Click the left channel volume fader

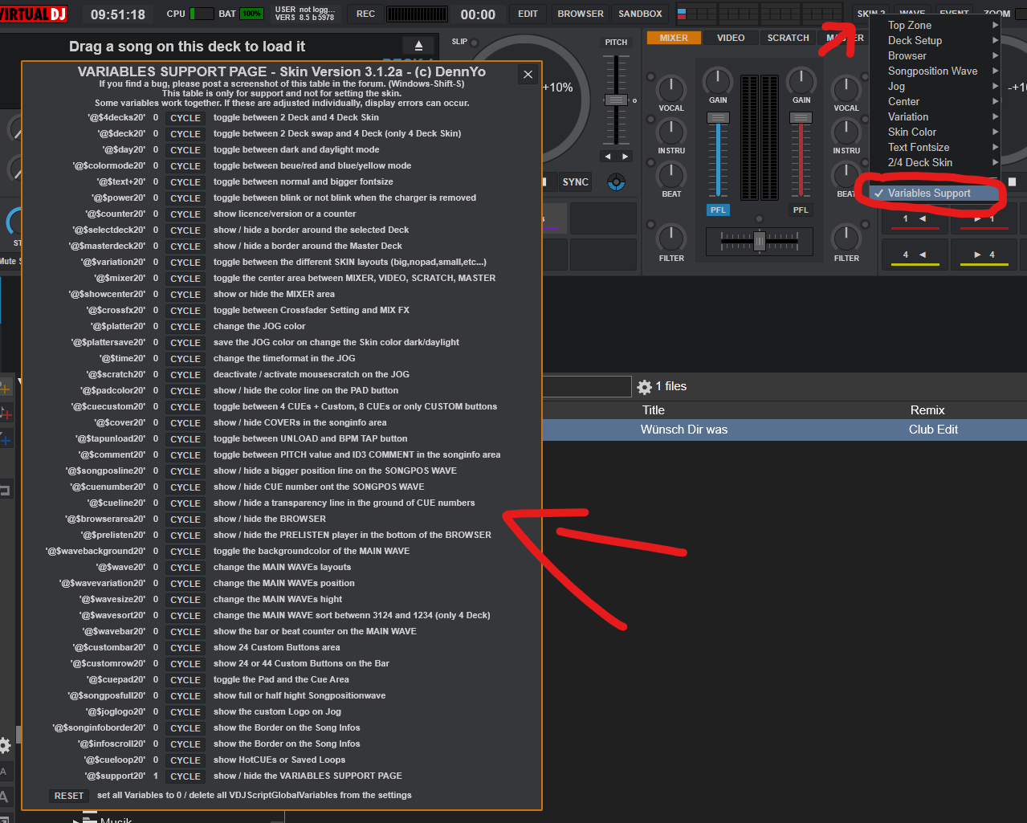(x=718, y=118)
